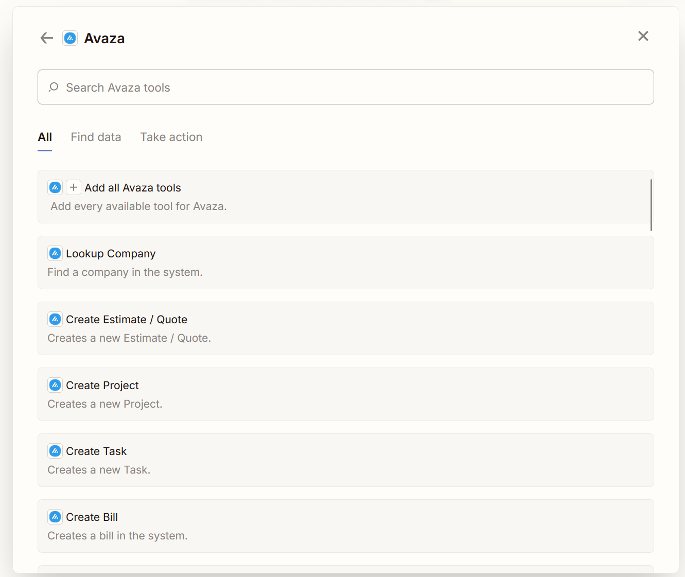Click Avaza icon beside Create Project

point(55,385)
